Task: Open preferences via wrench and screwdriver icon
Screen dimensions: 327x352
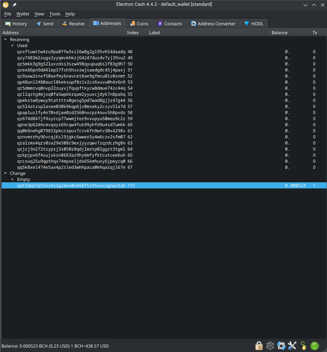Action: (292, 346)
